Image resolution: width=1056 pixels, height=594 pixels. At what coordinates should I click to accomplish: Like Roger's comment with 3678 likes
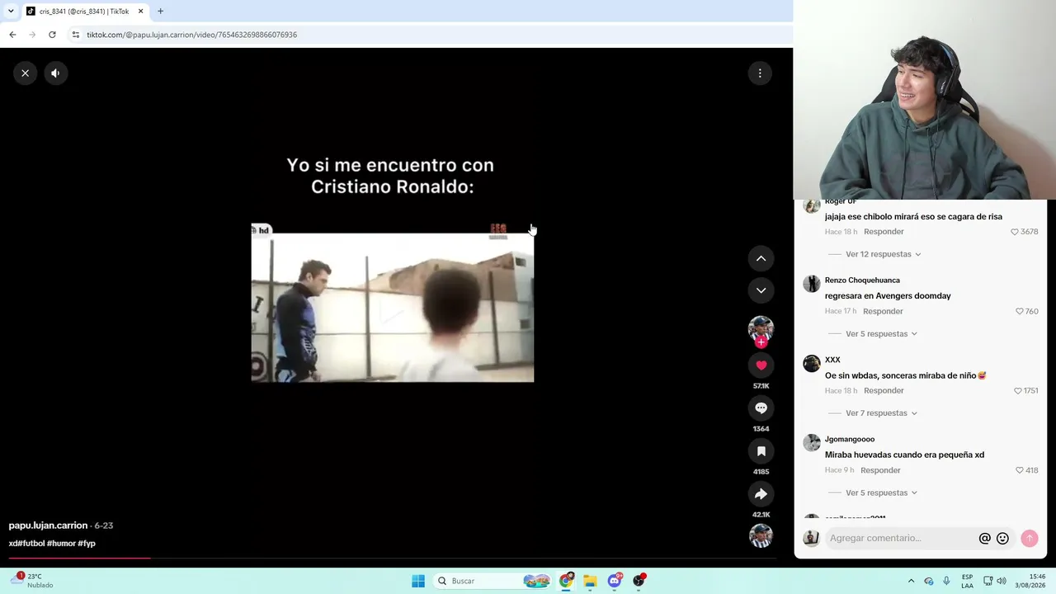pos(1015,232)
